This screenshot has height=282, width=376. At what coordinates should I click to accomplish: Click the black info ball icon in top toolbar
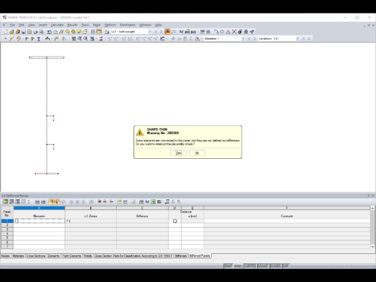click(240, 32)
